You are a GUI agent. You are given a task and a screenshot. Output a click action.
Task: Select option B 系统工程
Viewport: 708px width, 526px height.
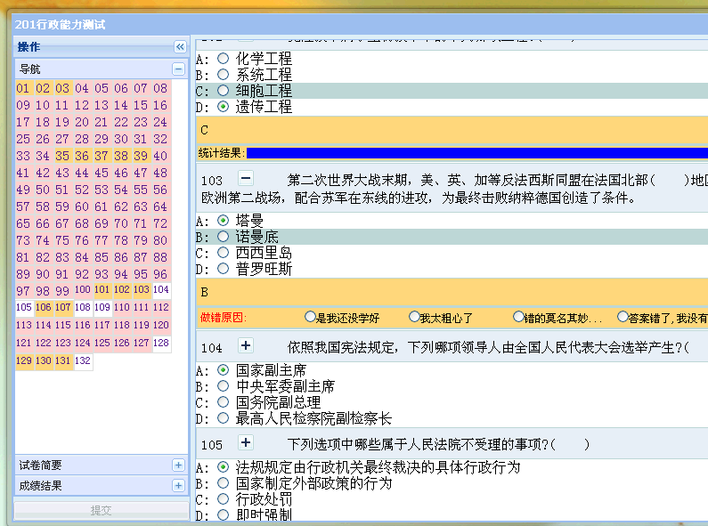coord(223,75)
